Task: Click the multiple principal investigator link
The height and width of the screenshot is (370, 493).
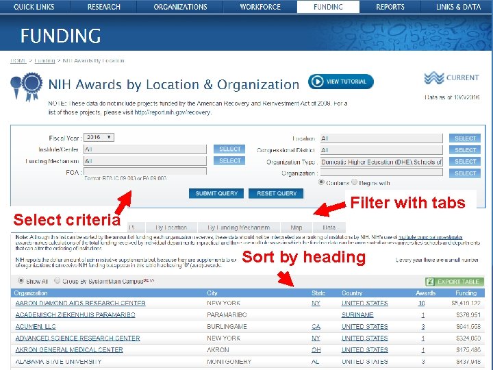Action: click(x=431, y=237)
